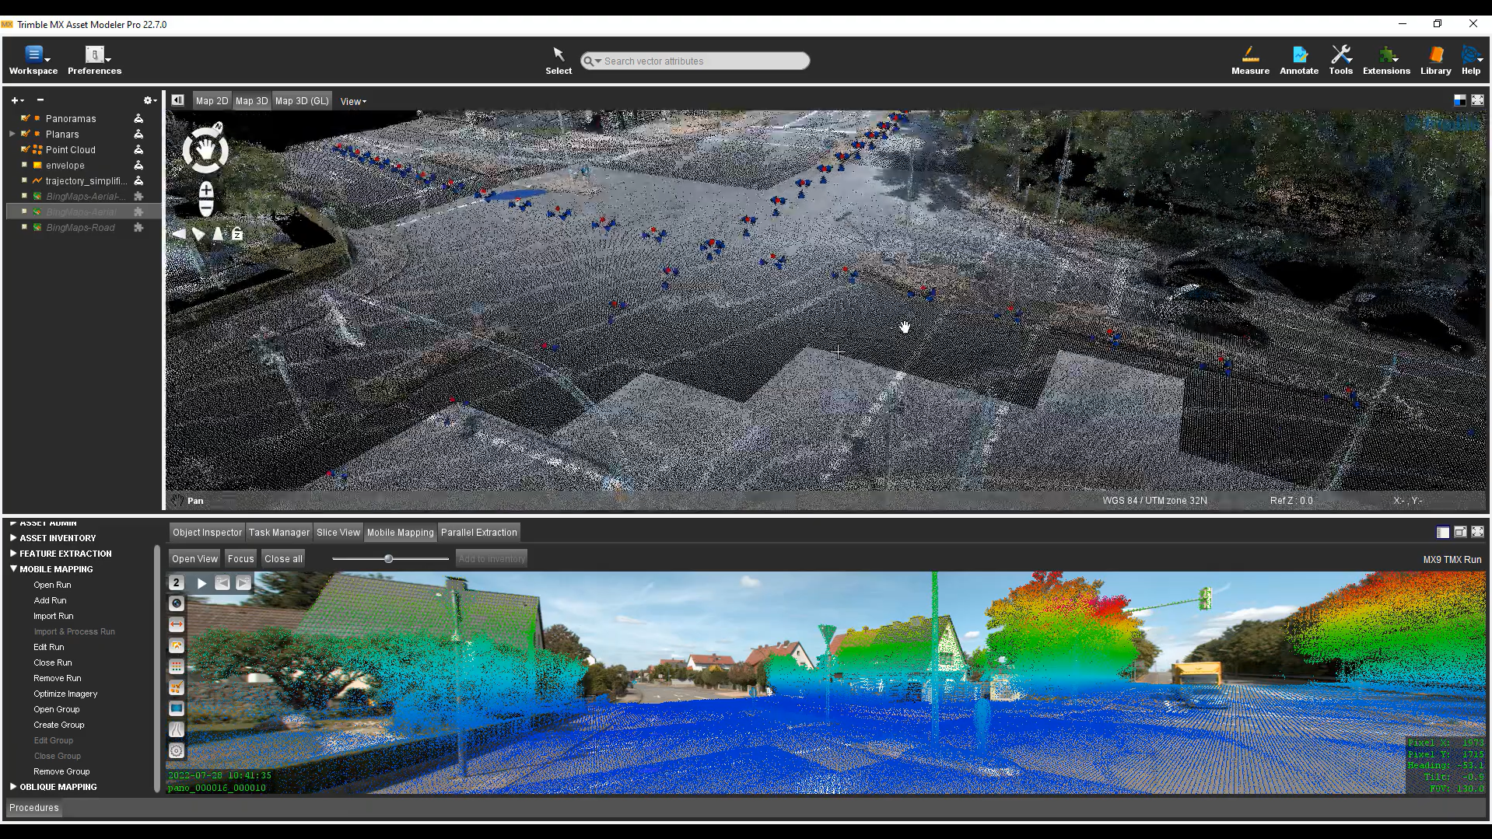Click the horizontal arrows icon in panorama toolbar

[177, 624]
